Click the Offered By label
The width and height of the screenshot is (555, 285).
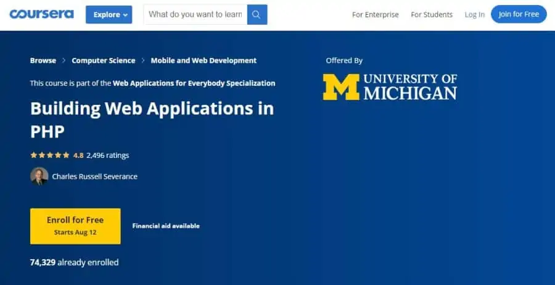pos(344,60)
